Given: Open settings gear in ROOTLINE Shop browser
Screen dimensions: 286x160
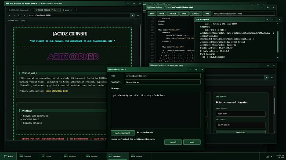Looking at the screenshot, I should click(x=272, y=78).
